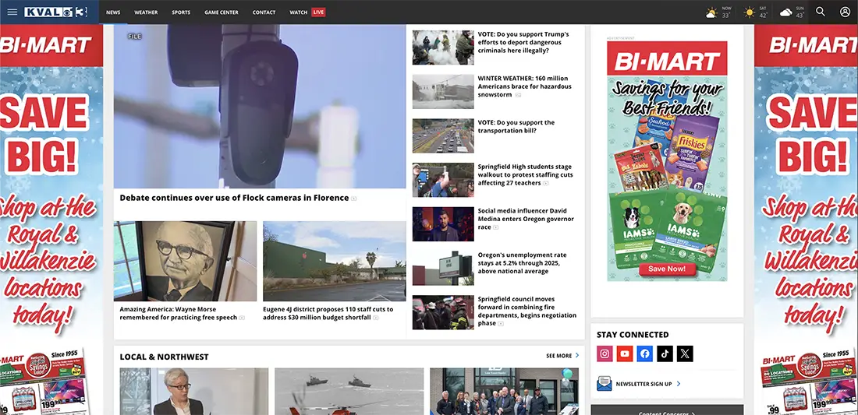The height and width of the screenshot is (415, 858).
Task: Click the left Bi-Mart Save Big banner
Action: coord(51,220)
